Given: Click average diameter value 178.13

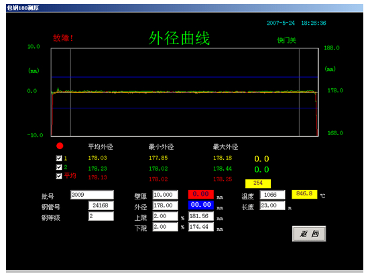Looking at the screenshot, I should pyautogui.click(x=97, y=177).
